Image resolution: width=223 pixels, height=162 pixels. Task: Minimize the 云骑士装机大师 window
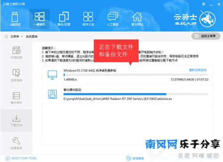[211, 4]
